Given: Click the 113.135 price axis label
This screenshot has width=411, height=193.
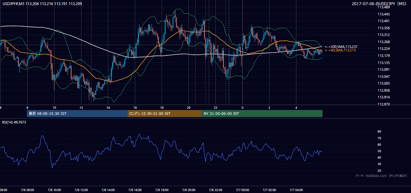Looking at the screenshot, I should 384,63.
